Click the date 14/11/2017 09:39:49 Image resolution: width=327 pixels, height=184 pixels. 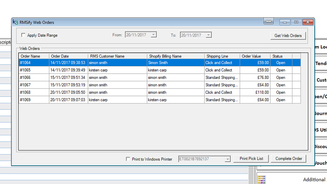68,70
